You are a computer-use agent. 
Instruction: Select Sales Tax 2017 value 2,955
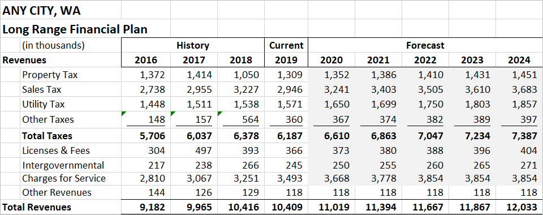[x=200, y=89]
